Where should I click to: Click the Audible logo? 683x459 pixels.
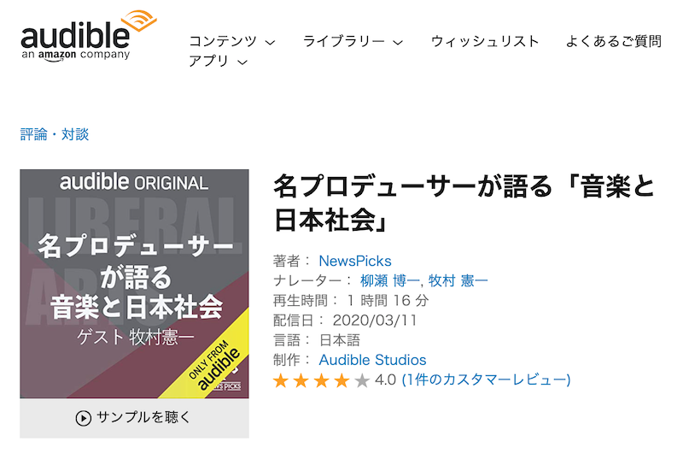click(x=89, y=36)
